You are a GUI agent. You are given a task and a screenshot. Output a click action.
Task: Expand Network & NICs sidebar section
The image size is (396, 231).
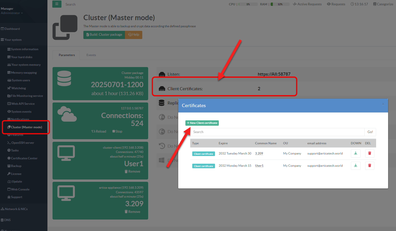[x=16, y=209]
